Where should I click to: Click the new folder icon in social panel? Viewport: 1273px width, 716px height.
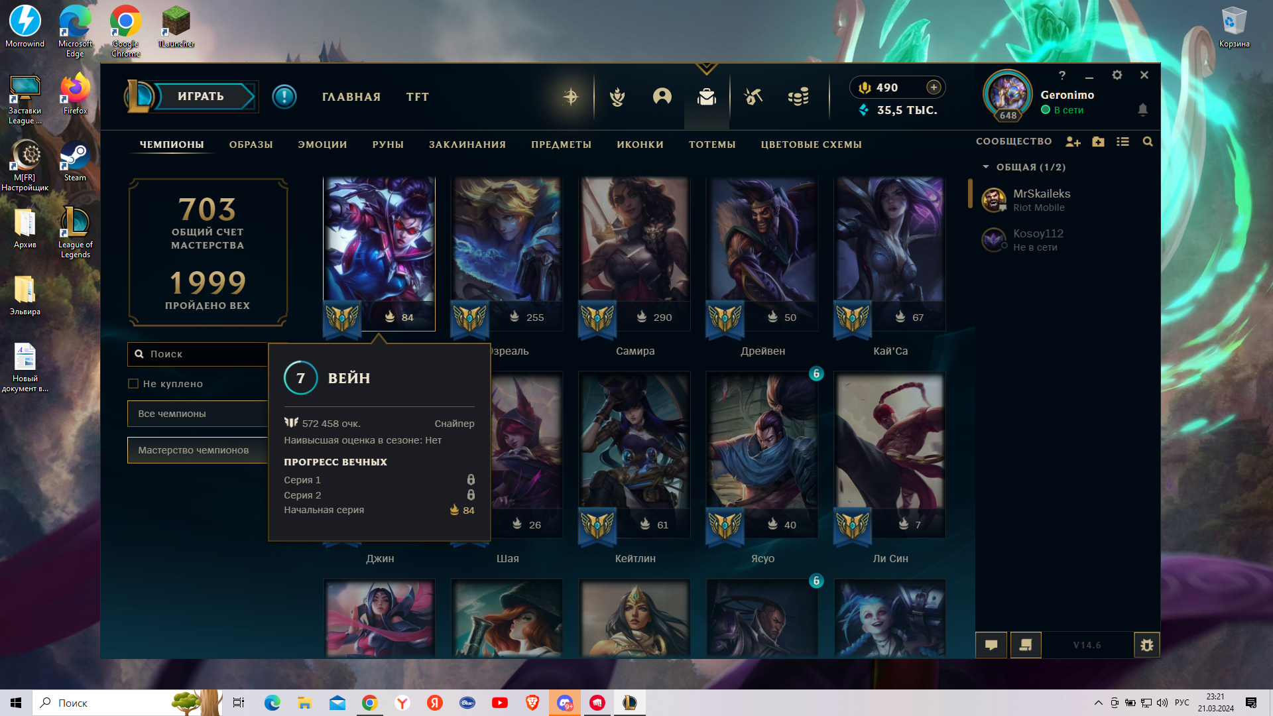click(x=1098, y=141)
